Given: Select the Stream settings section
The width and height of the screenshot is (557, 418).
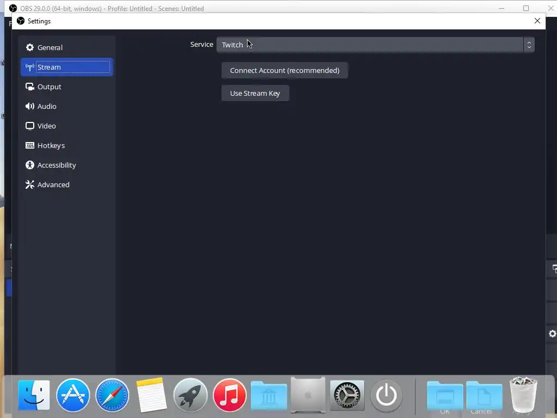Looking at the screenshot, I should coord(67,67).
